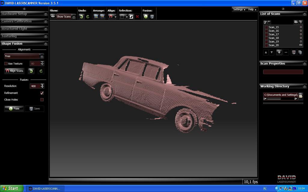308x192 pixels.
Task: Toggle Scan_16 visibility circle
Action: (301, 31)
